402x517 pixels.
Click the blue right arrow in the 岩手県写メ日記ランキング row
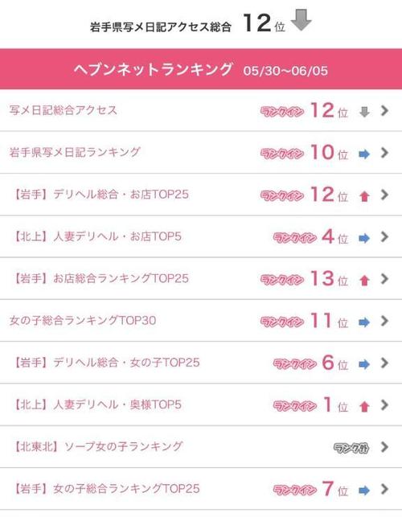pos(364,154)
